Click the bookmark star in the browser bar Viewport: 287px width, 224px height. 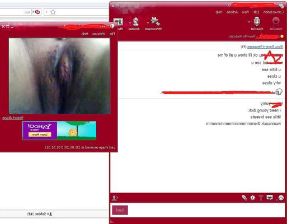[x=53, y=12]
